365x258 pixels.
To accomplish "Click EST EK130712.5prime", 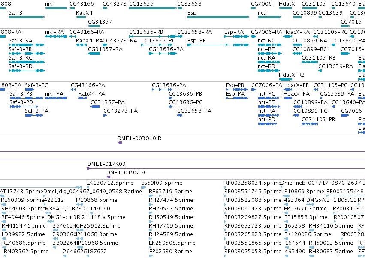I will click(x=110, y=183).
